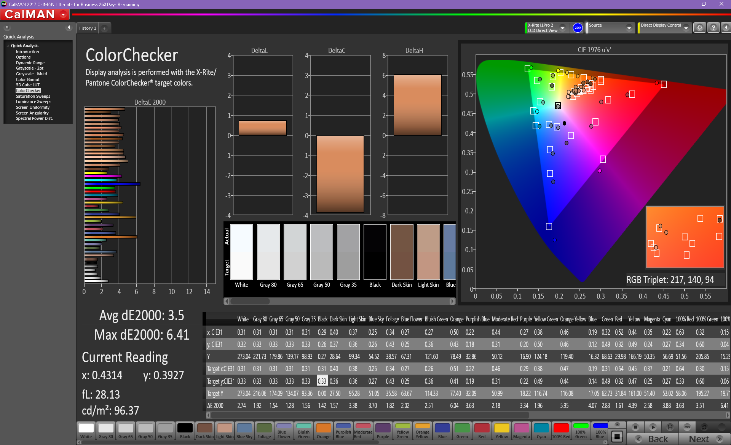Viewport: 731px width, 445px height.
Task: Toggle the right panel collapse arrow
Action: [726, 28]
